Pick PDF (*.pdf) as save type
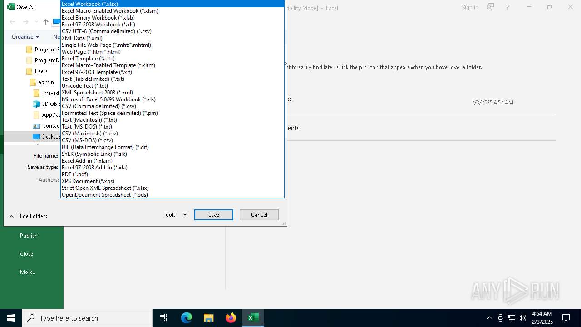Image resolution: width=581 pixels, height=327 pixels. (x=172, y=174)
